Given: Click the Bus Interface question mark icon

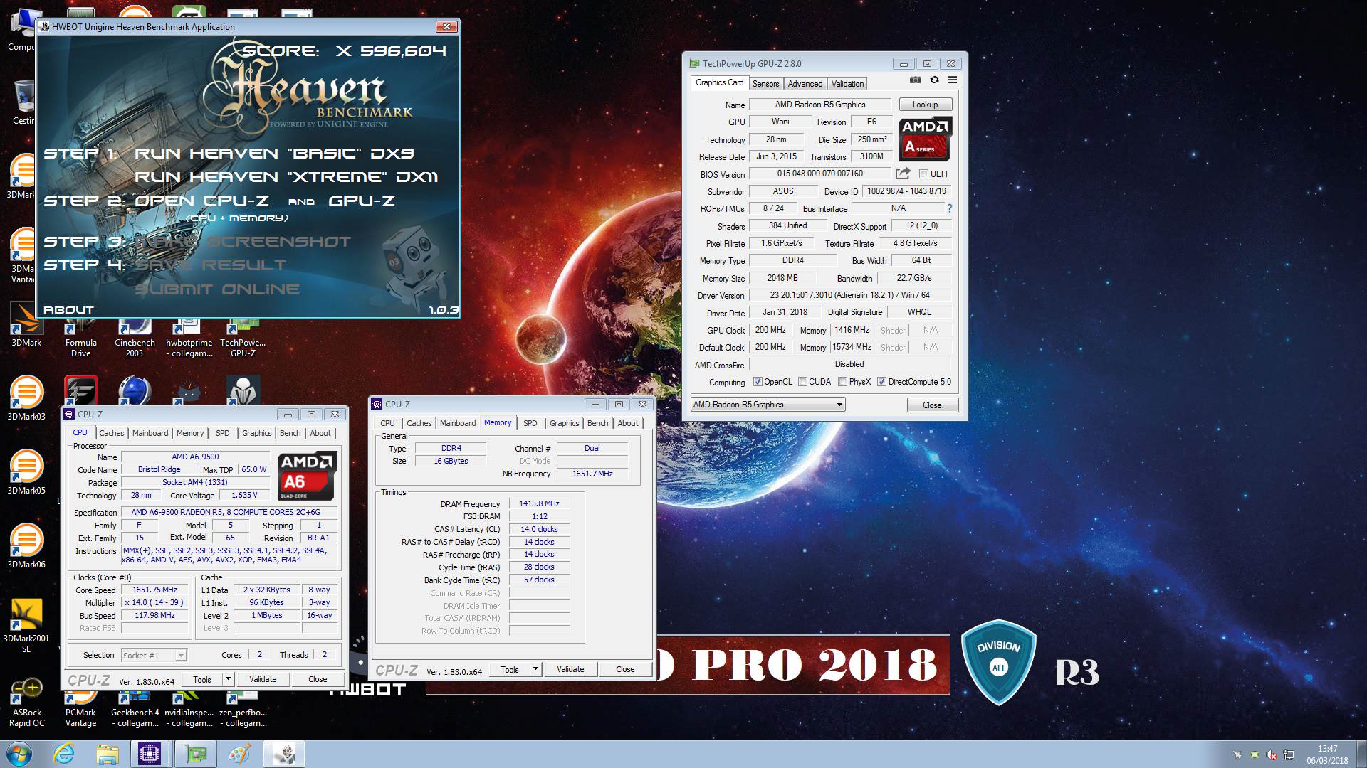Looking at the screenshot, I should point(949,208).
